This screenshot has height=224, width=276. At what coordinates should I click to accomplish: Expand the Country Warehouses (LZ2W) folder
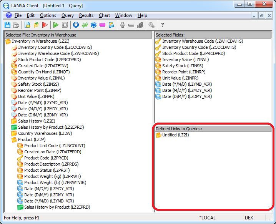coord(14,134)
